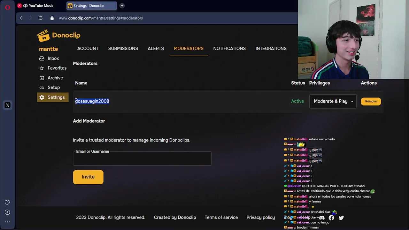Open the Facebook footer icon
The image size is (409, 230).
pos(331,218)
